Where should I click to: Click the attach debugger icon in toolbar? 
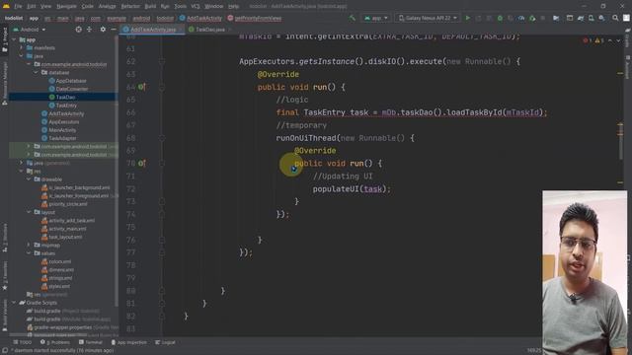(532, 18)
